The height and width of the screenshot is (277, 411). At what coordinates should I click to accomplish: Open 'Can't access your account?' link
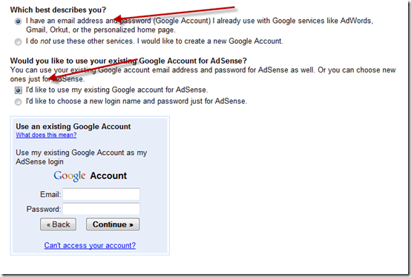[x=90, y=245]
